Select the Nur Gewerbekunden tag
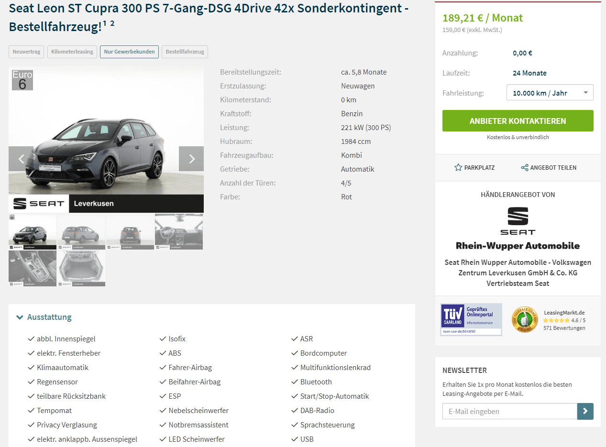606x447 pixels. 129,52
